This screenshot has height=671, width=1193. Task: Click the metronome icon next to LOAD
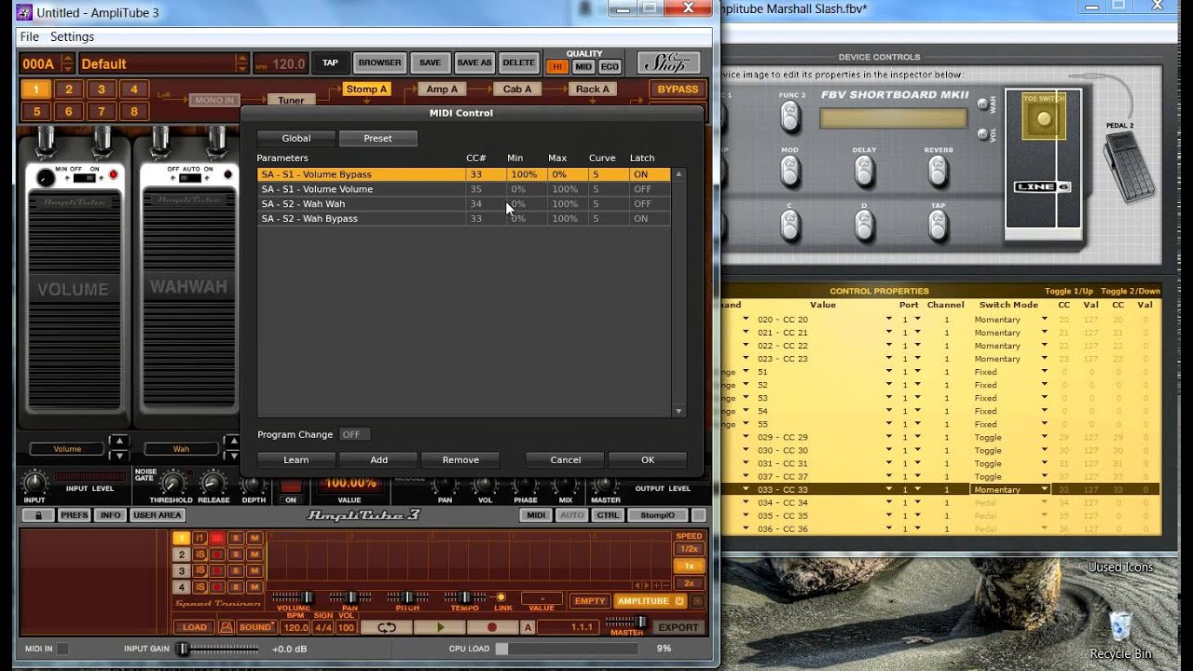[226, 627]
